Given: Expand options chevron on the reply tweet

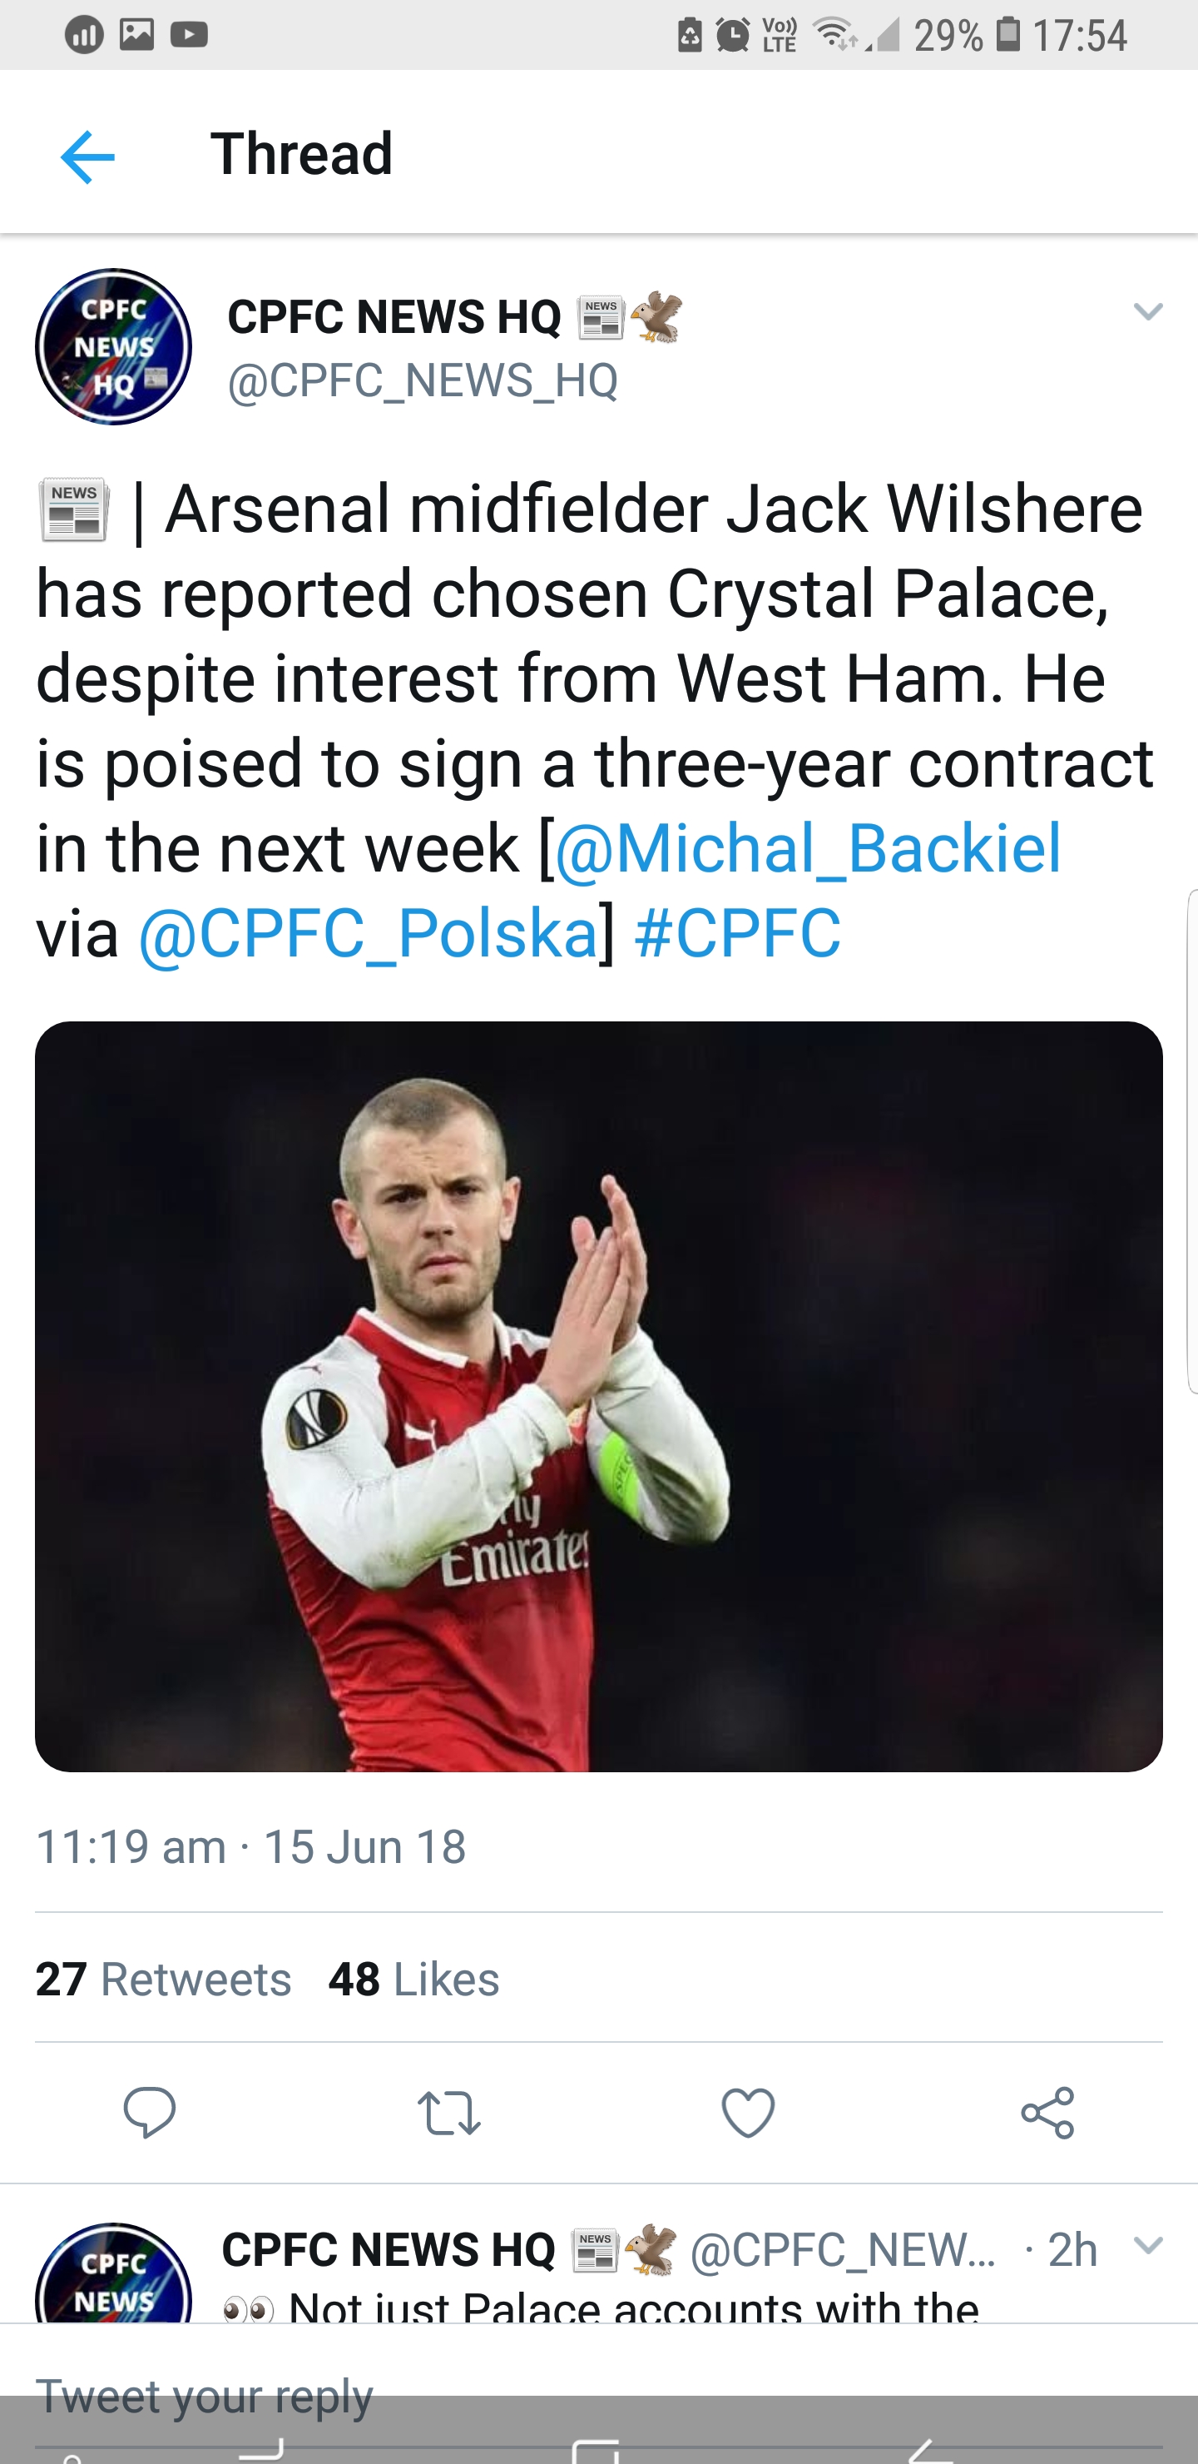Looking at the screenshot, I should tap(1147, 2244).
